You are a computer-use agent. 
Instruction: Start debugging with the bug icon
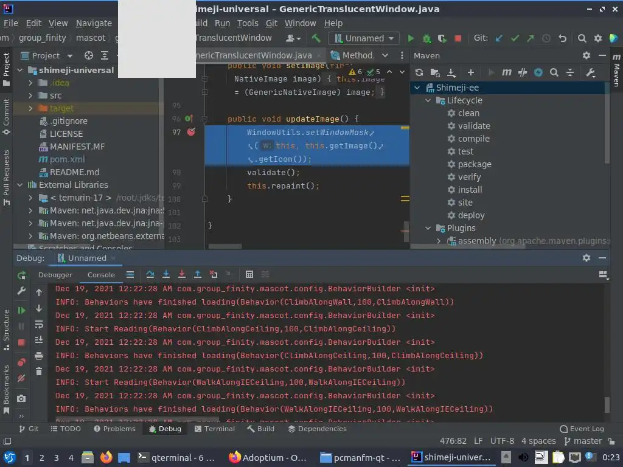coord(426,38)
